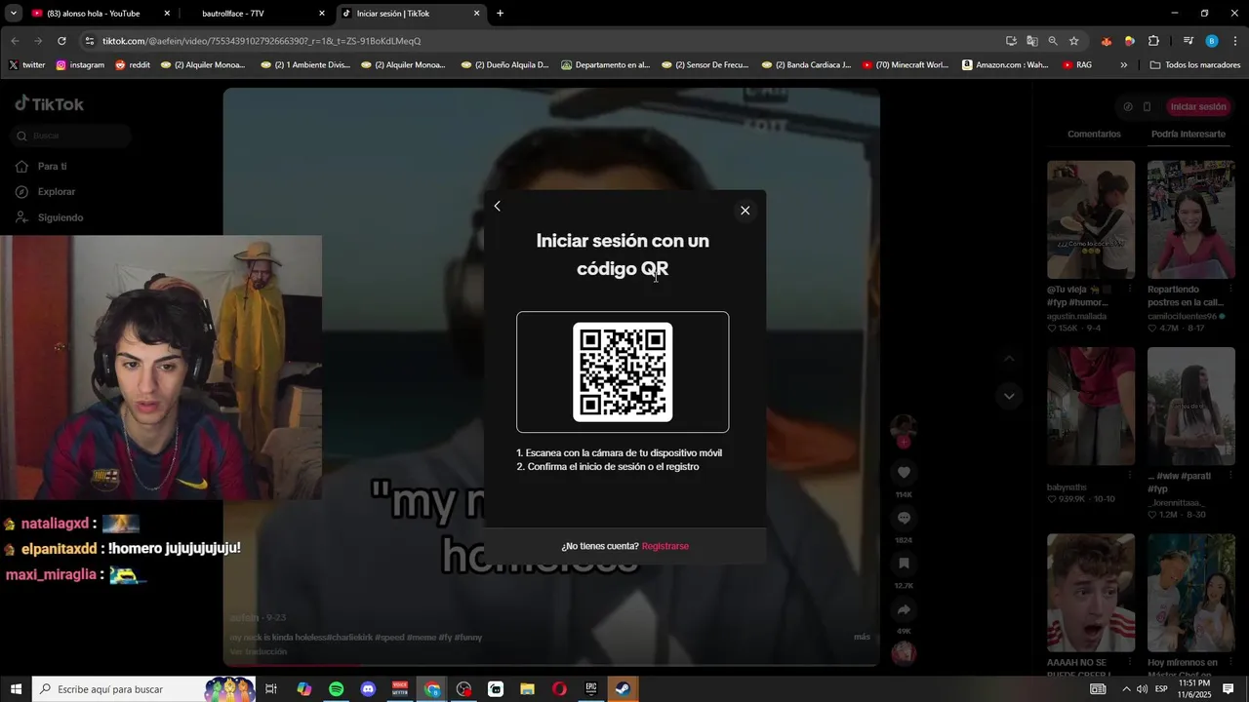Open more options for 'Repartiendo postres' video

pos(1230,289)
